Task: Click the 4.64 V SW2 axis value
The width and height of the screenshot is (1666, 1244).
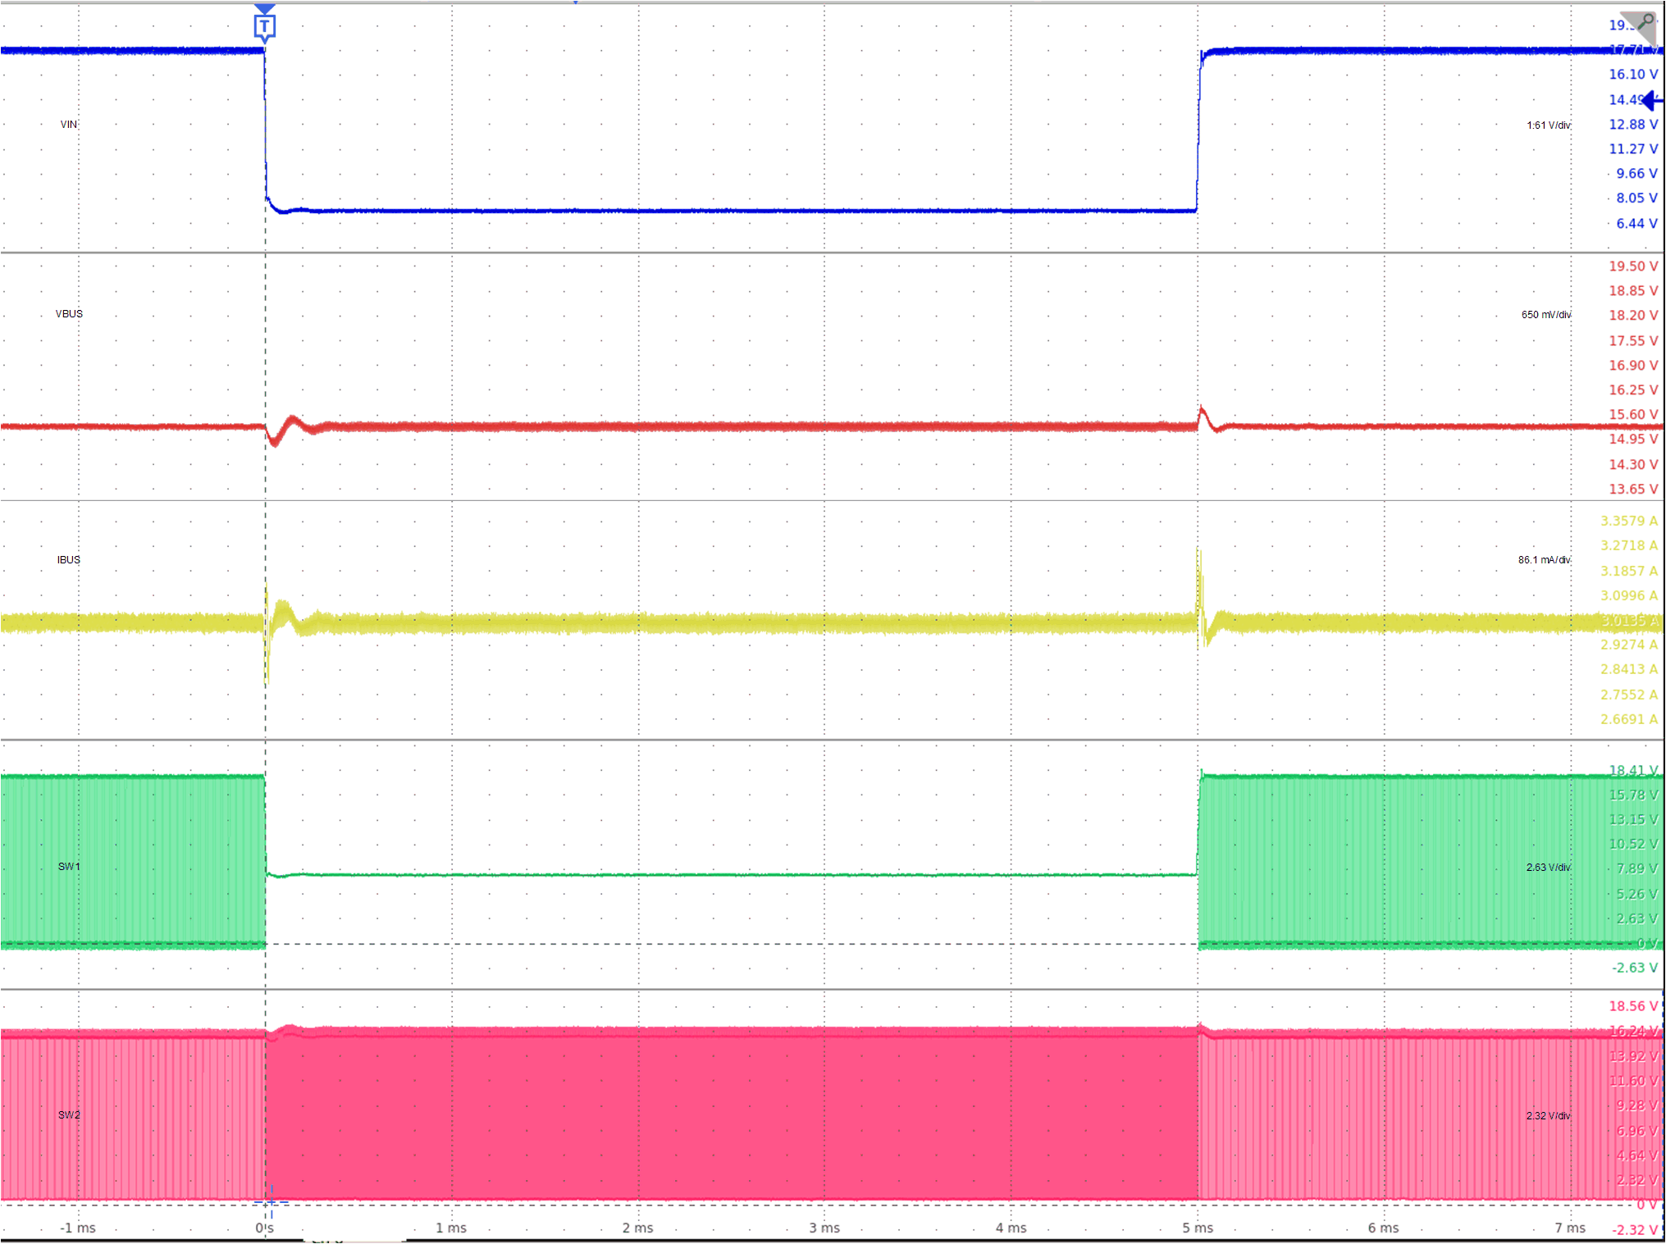Action: pos(1636,1156)
